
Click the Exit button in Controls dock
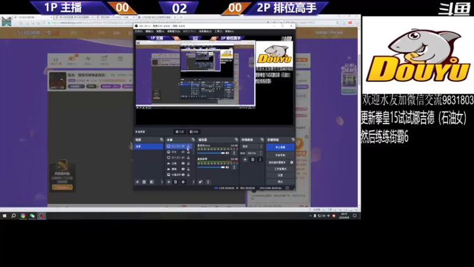click(x=280, y=182)
